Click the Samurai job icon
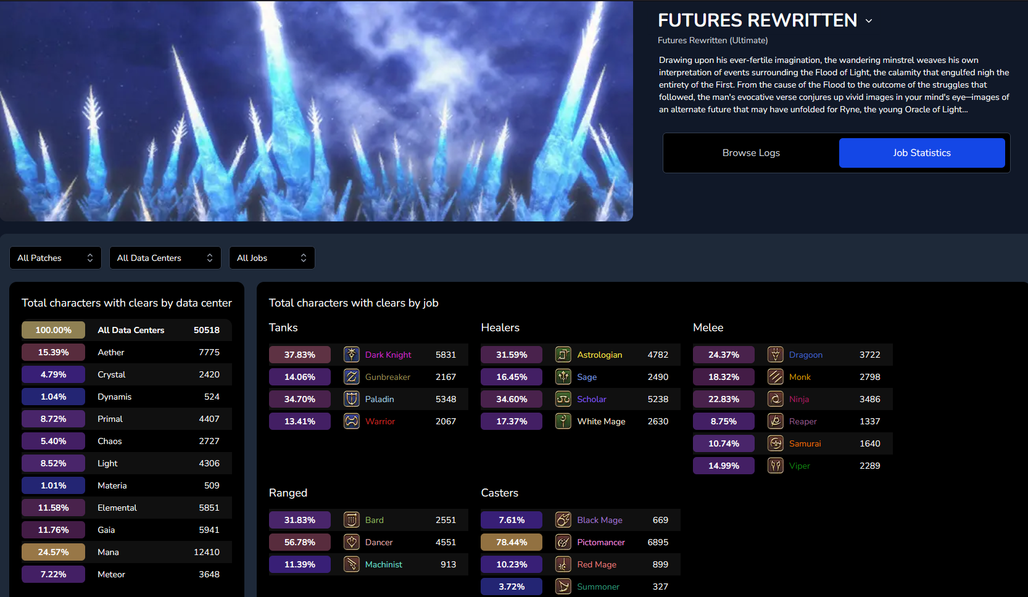Image resolution: width=1028 pixels, height=597 pixels. coord(776,443)
